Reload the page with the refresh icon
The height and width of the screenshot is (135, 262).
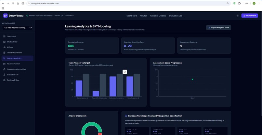pos(13,3)
